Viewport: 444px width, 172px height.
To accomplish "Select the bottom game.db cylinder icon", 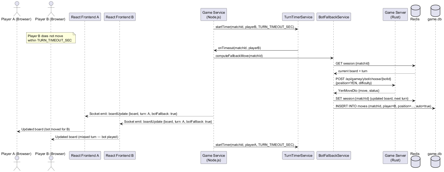I will click(x=435, y=162).
